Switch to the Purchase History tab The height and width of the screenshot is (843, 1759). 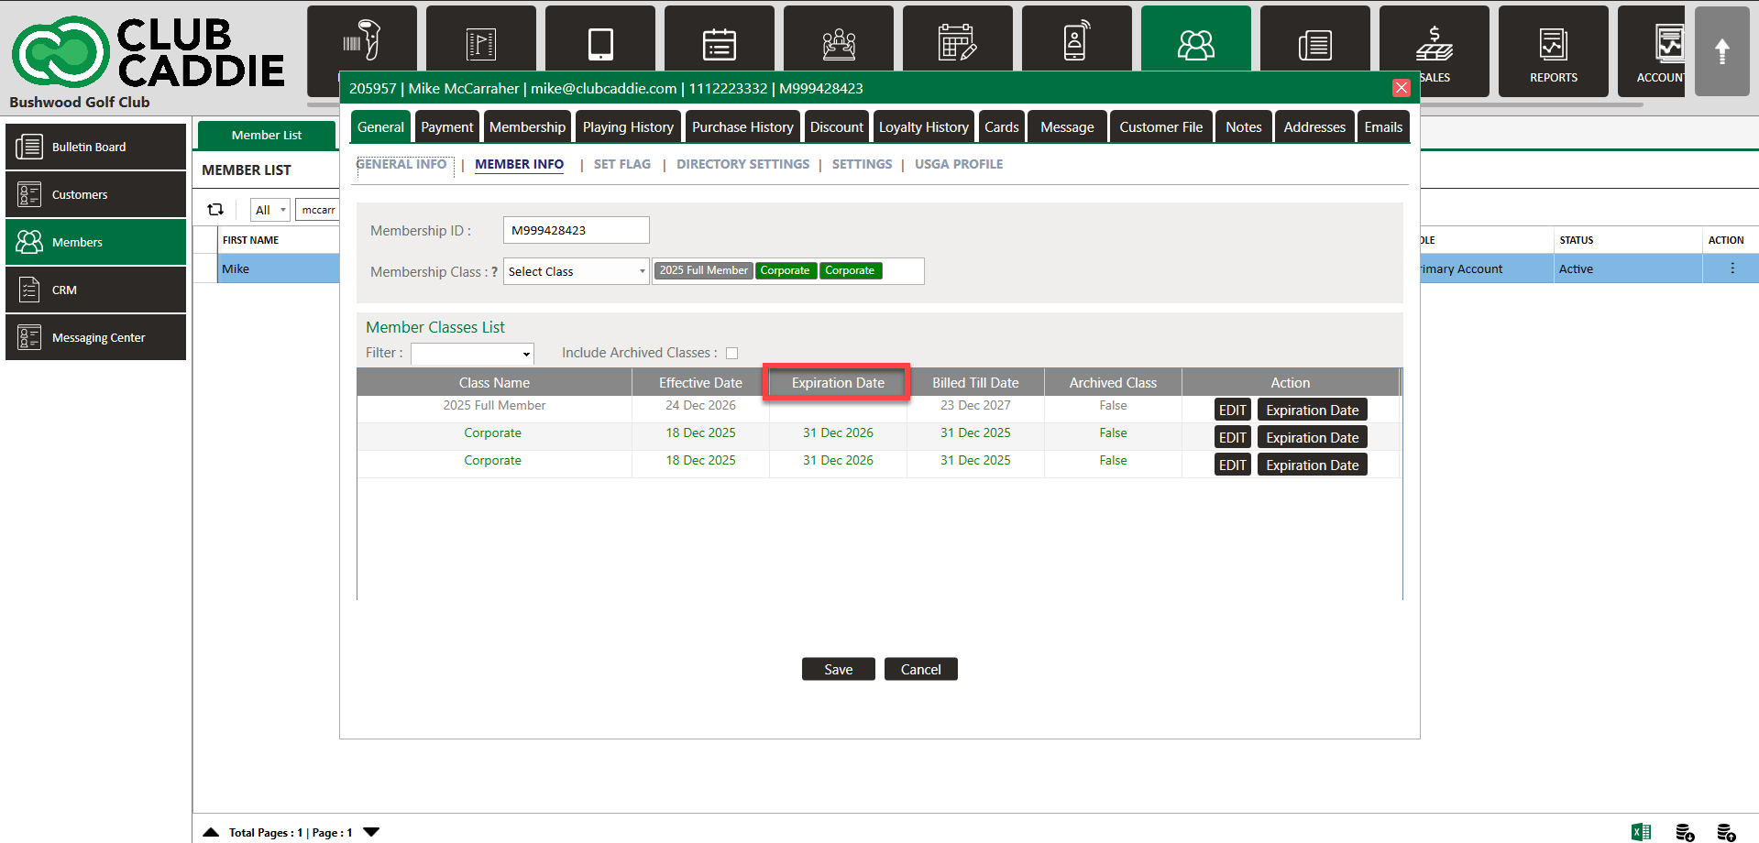pos(742,127)
